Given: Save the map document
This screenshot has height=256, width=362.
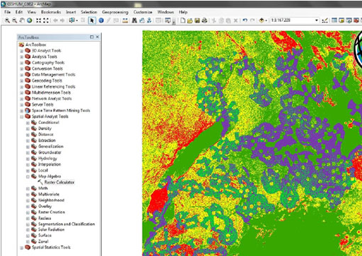Looking at the screenshot, I should coord(197,21).
